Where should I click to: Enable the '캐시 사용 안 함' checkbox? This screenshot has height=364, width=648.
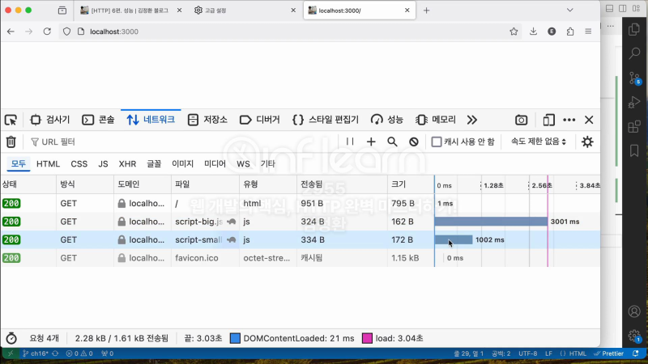[x=437, y=142]
